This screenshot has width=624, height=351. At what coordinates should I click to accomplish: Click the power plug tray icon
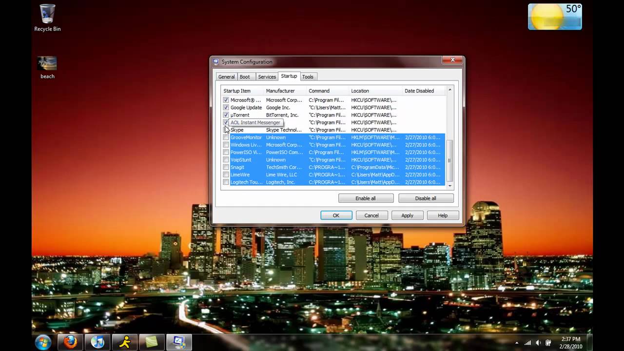coord(548,342)
